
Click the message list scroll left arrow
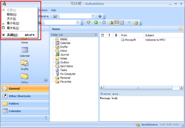[102, 88]
